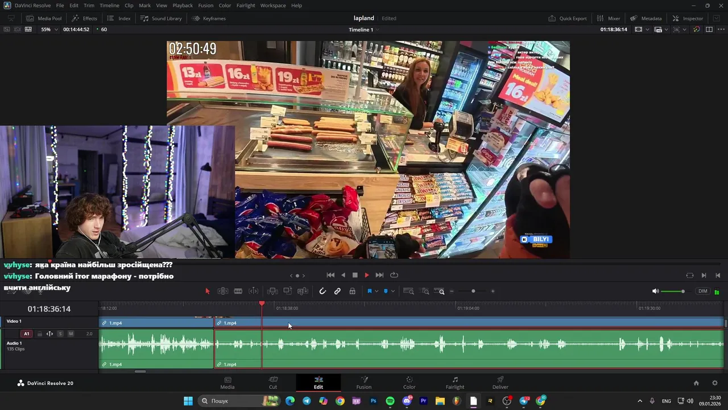Show the Inspector panel
The width and height of the screenshot is (728, 410).
(x=688, y=18)
